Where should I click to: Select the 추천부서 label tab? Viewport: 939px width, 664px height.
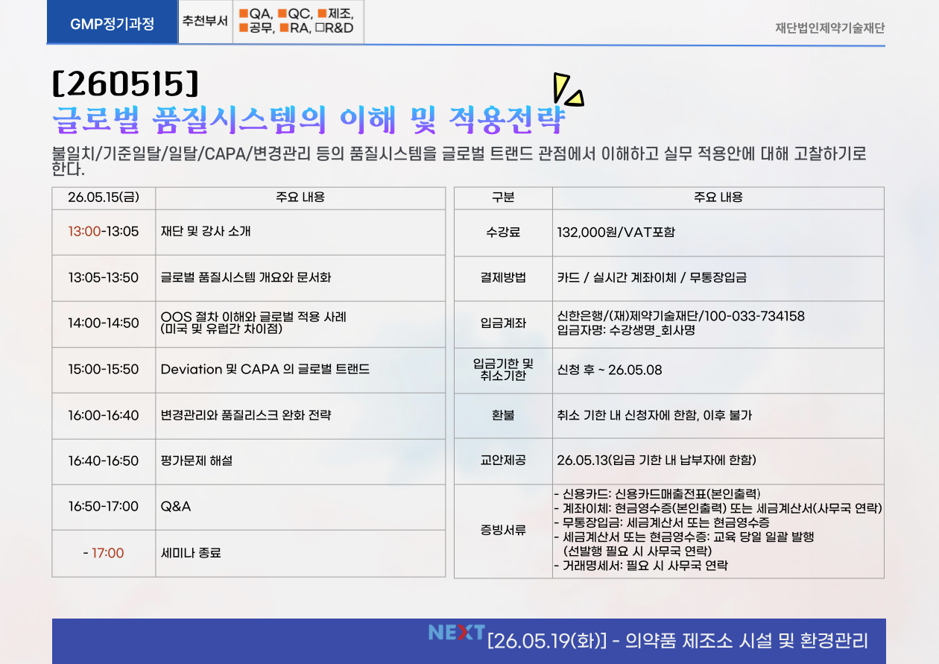tap(205, 22)
